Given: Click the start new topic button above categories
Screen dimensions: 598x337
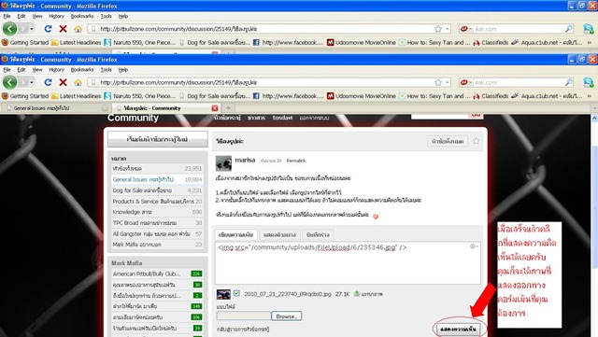Looking at the screenshot, I should point(158,139).
